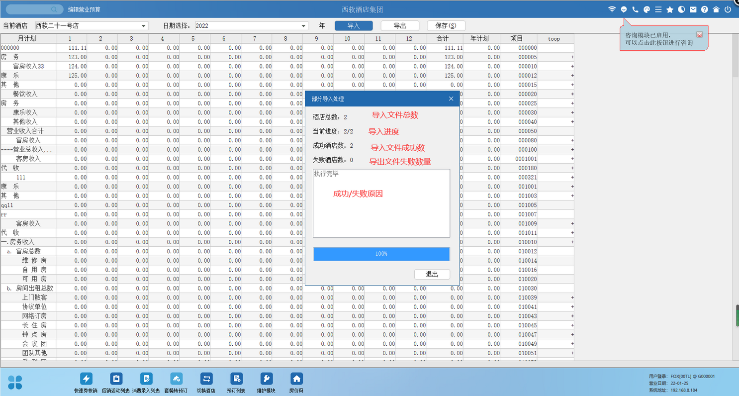Go to the home page icon

(x=716, y=9)
